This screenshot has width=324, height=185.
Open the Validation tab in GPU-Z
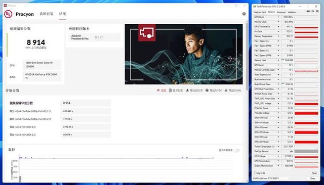(292, 12)
